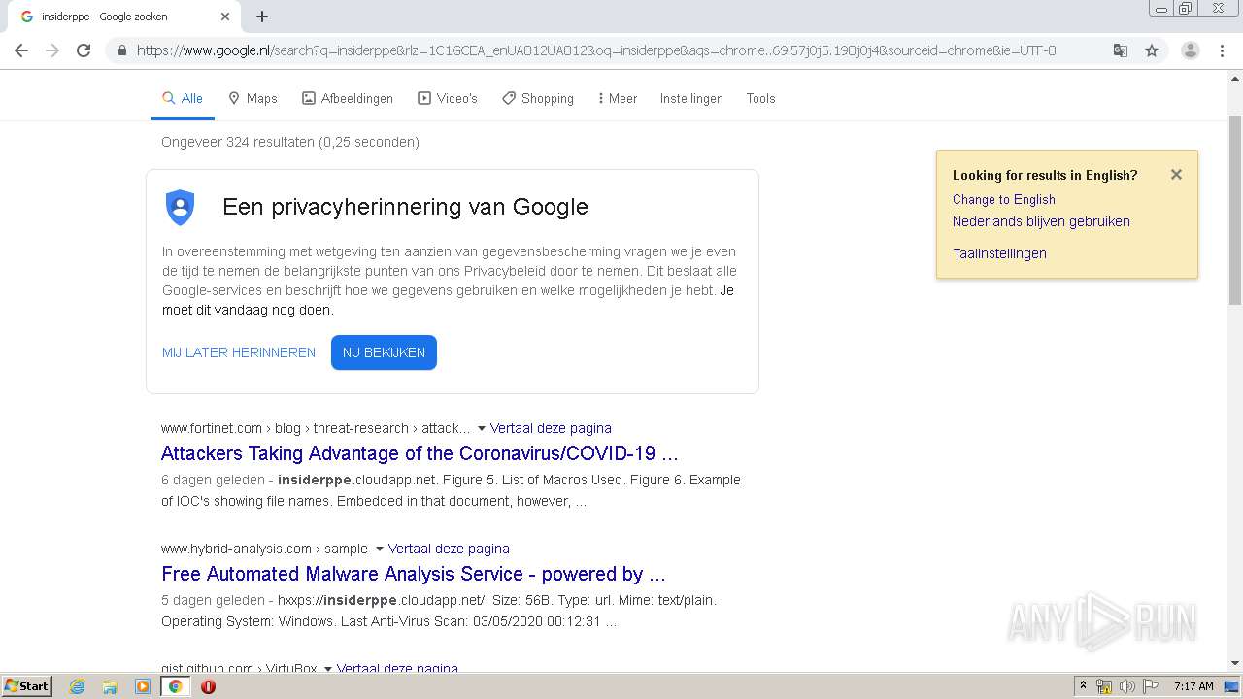1243x699 pixels.
Task: Click the privacy shield icon
Action: (x=181, y=207)
